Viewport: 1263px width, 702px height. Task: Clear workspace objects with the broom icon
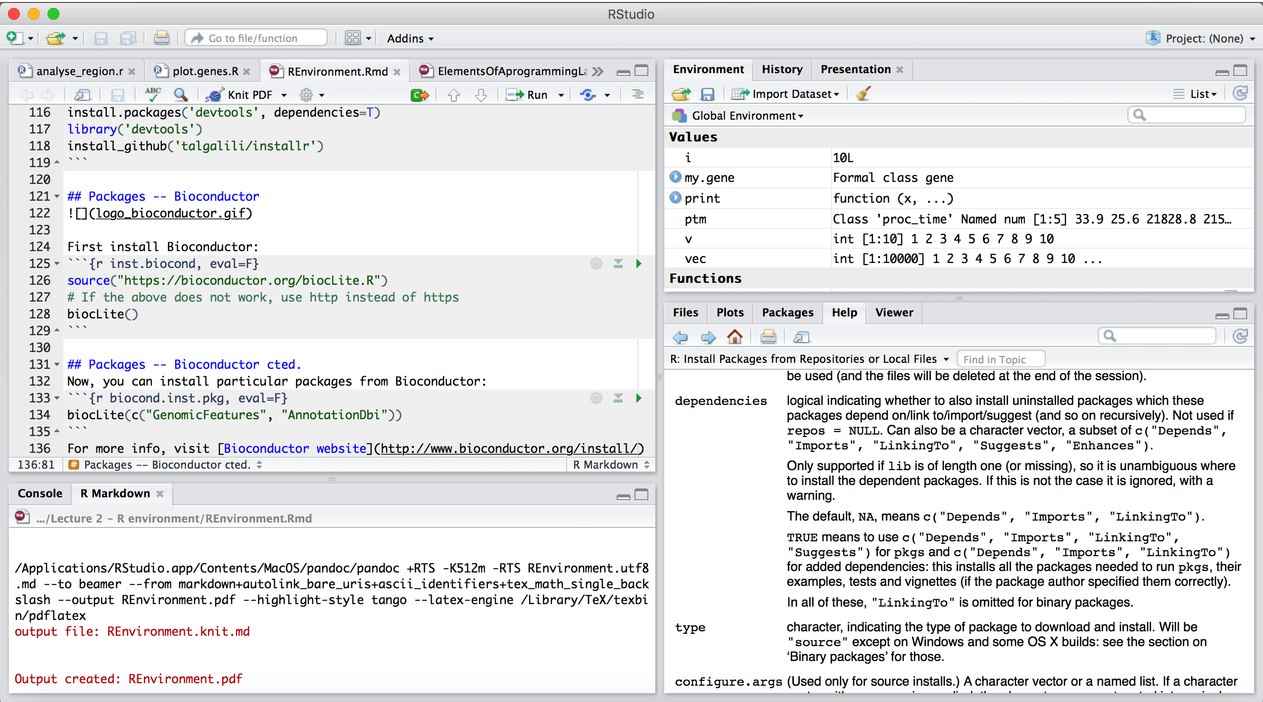pyautogui.click(x=862, y=94)
